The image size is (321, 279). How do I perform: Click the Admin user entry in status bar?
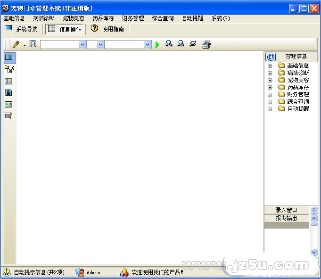[x=88, y=272]
